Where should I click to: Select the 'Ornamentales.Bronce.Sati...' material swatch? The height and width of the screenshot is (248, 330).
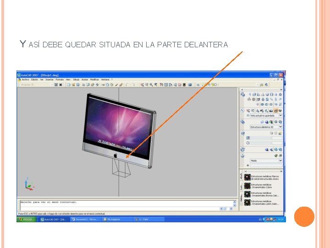pos(247,194)
